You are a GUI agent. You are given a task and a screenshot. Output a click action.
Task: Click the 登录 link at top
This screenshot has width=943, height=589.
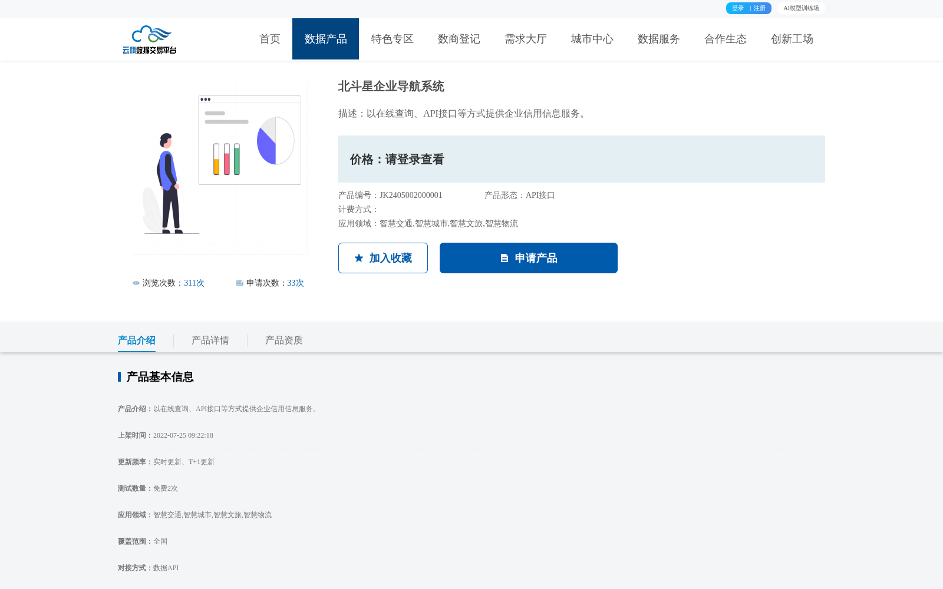tap(737, 8)
